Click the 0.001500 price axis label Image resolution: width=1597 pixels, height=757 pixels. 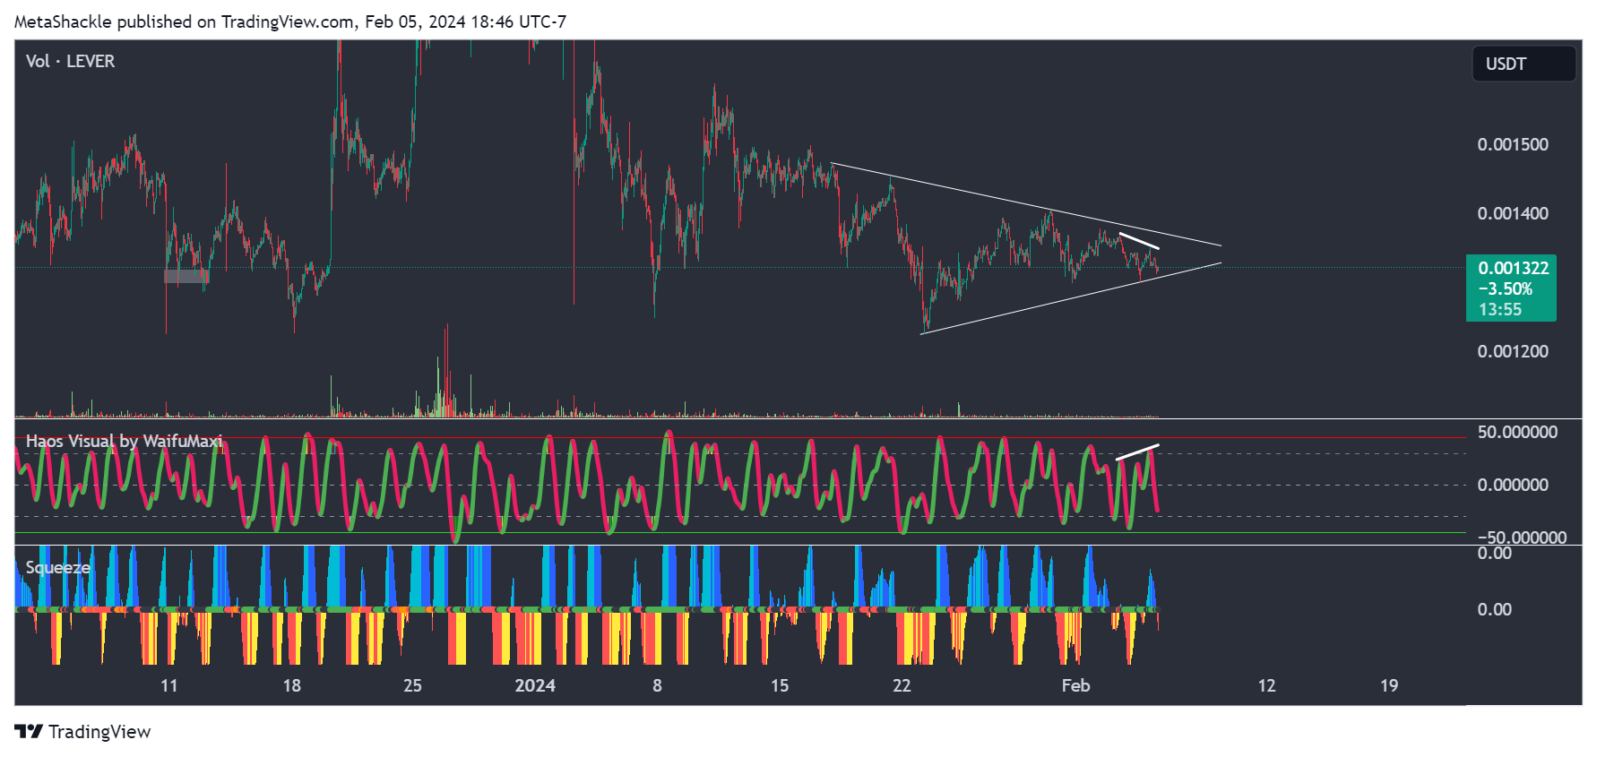coord(1513,144)
